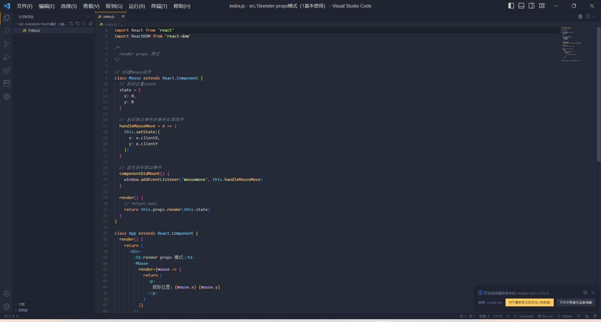This screenshot has height=322, width=601.
Task: Open the 查看(V) menu
Action: 91,6
